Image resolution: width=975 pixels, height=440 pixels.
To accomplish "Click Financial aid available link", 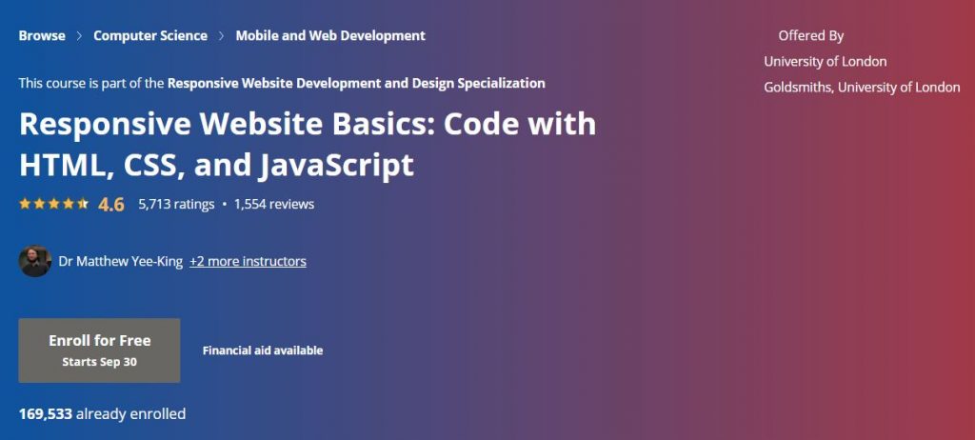I will 263,350.
